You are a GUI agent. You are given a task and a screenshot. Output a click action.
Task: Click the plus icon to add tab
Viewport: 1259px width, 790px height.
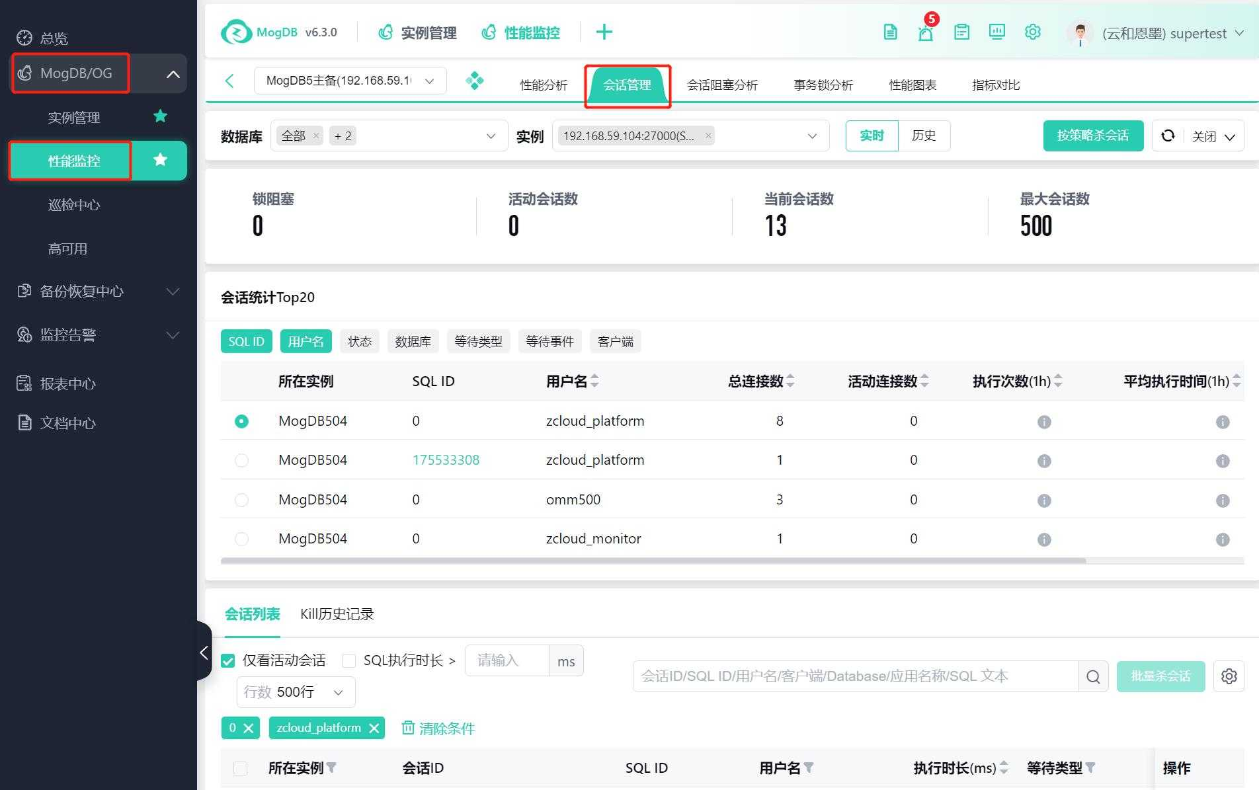pos(604,32)
